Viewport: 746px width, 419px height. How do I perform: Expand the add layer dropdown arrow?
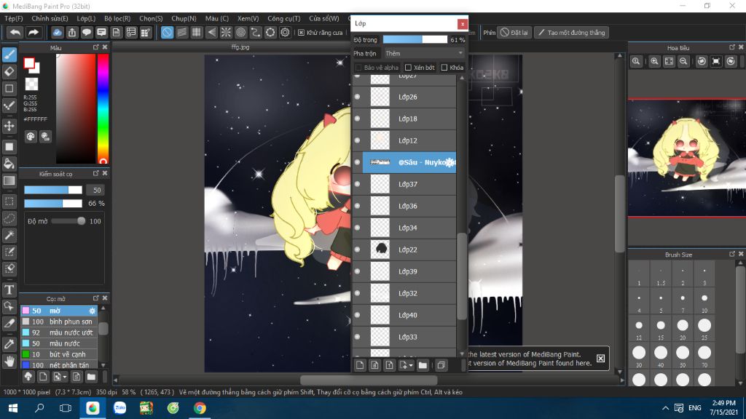coord(411,365)
